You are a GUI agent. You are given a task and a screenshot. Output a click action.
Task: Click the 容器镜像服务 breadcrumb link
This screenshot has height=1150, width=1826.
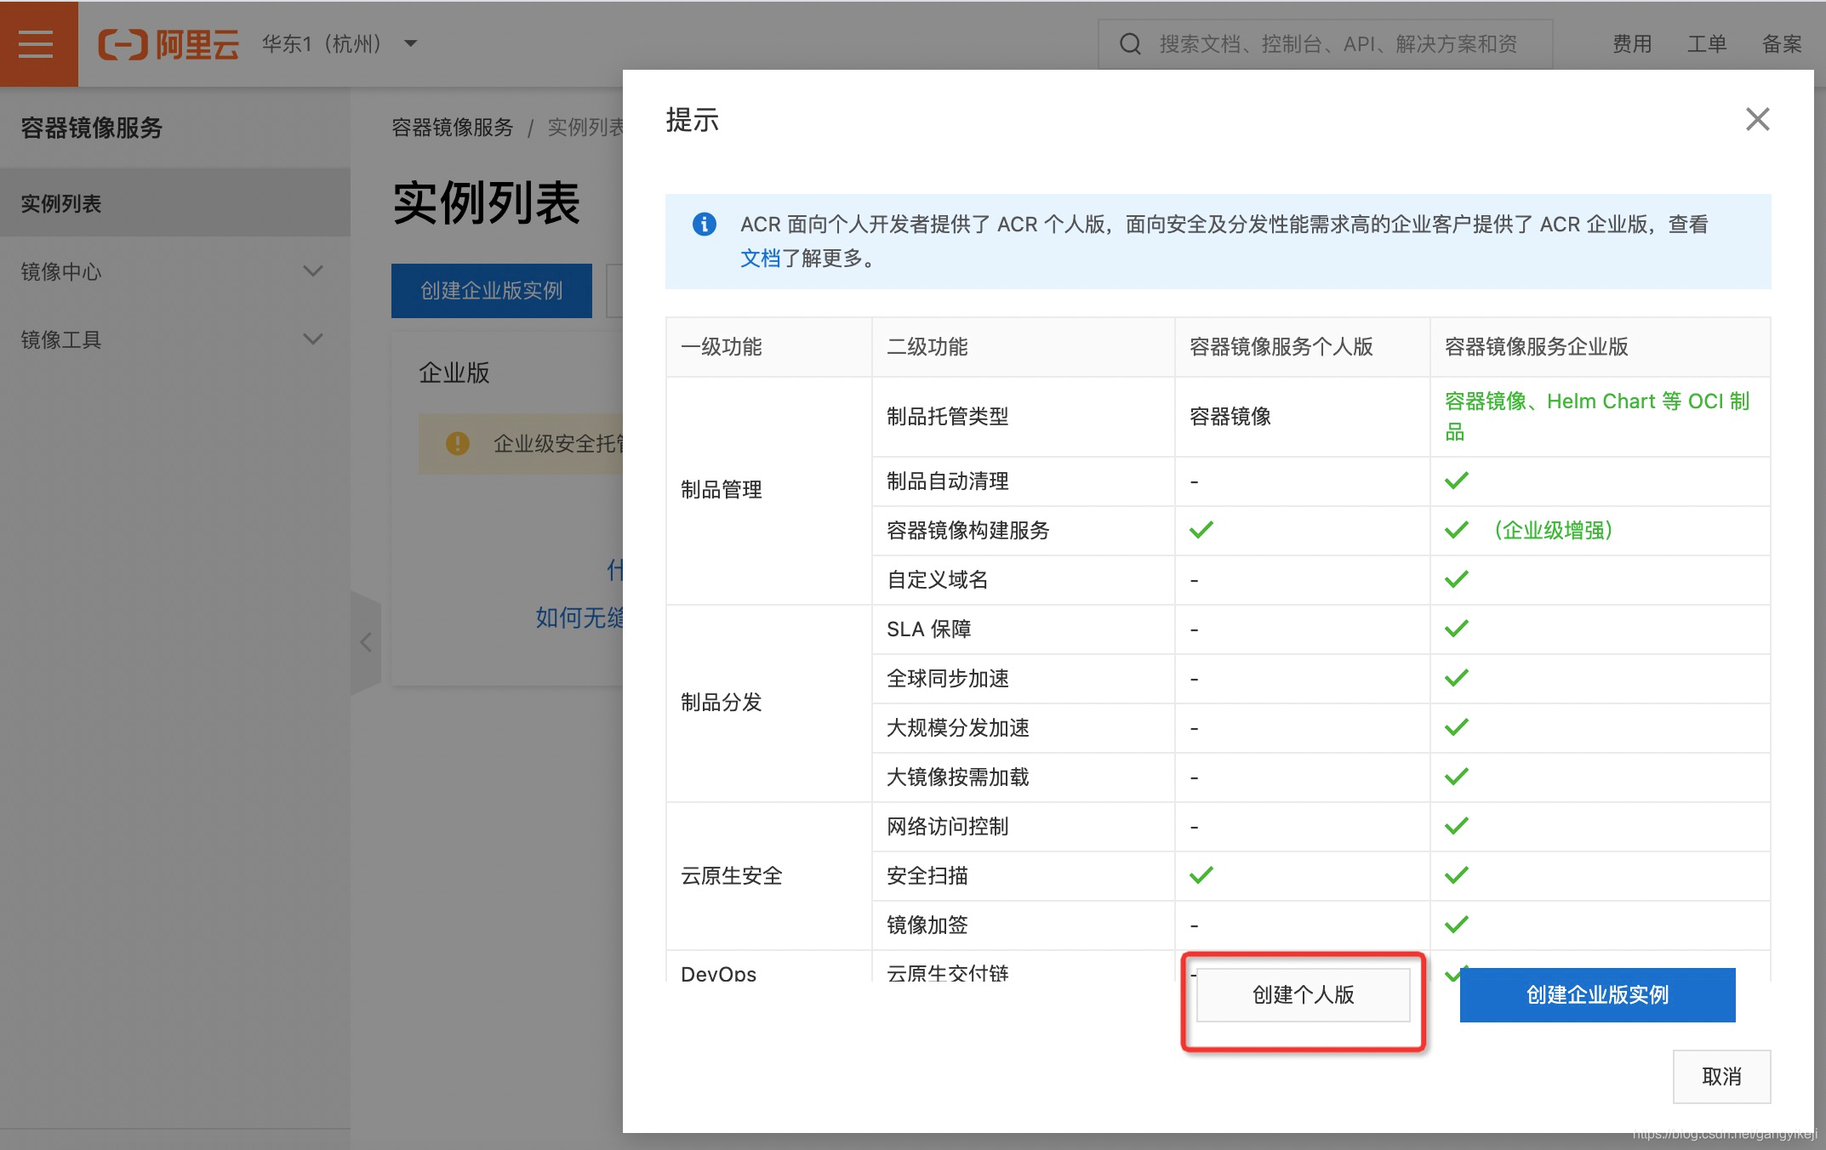tap(453, 128)
